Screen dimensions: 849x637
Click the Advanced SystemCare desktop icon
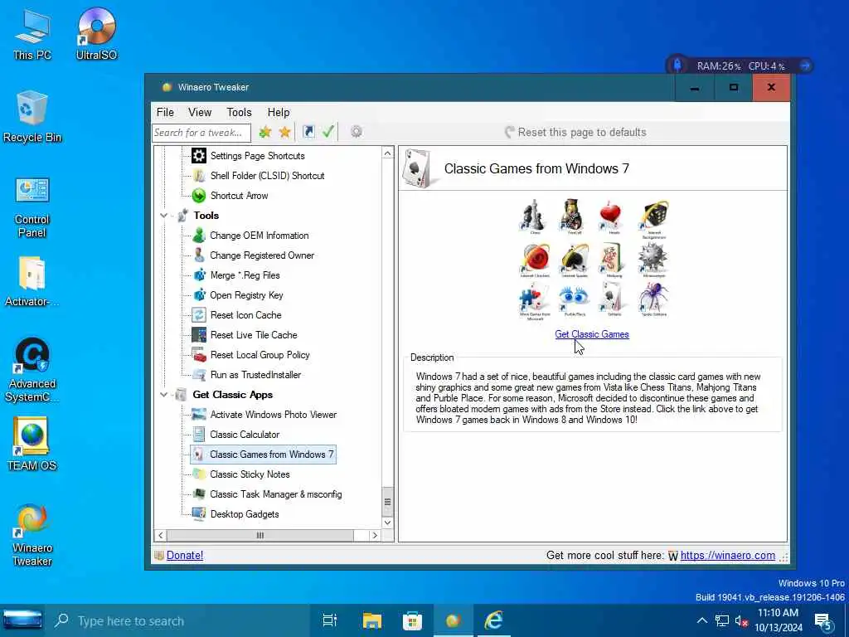point(32,369)
